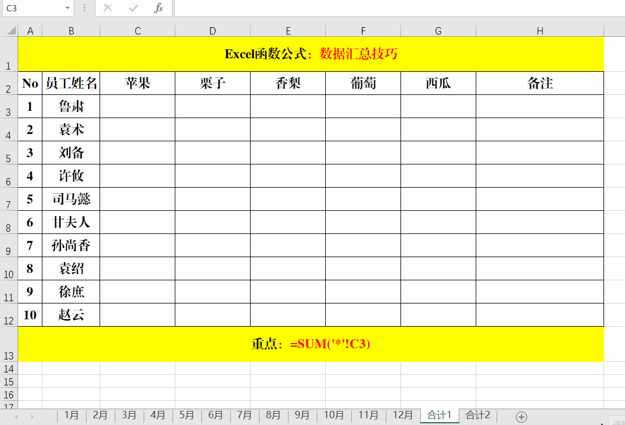
Task: Open the Insert Function fx dialog
Action: coord(158,8)
